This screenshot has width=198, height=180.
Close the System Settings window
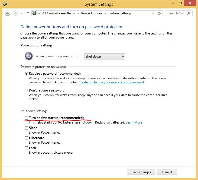(x=190, y=3)
